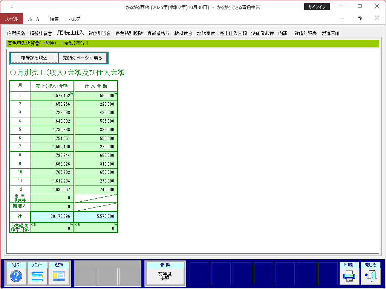The height and width of the screenshot is (289, 386).
Task: Switch to the 損益計算書 tab
Action: (x=41, y=33)
